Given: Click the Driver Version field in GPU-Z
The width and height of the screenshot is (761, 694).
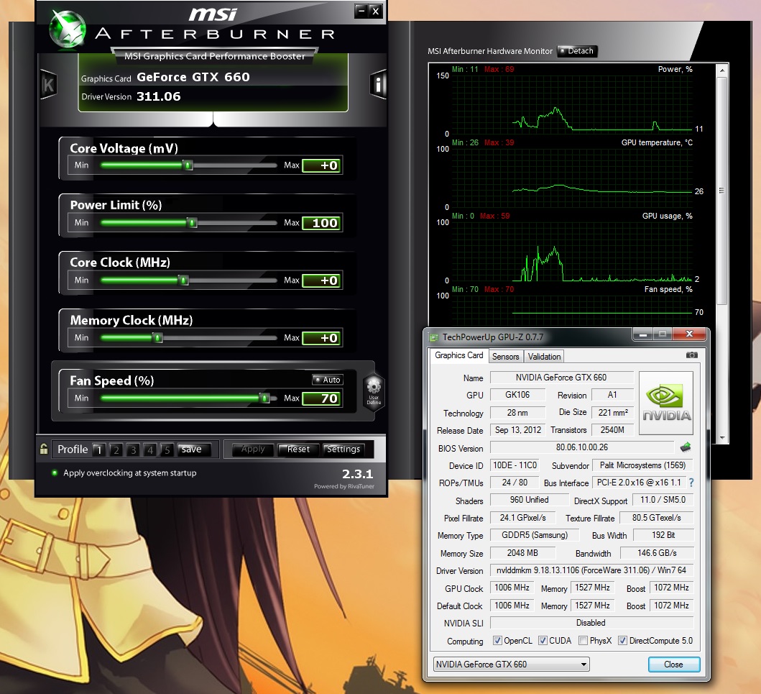Looking at the screenshot, I should 591,570.
